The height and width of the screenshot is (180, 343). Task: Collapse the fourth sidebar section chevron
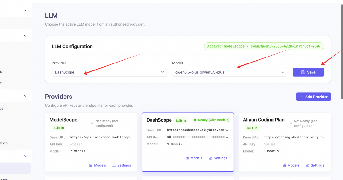(25, 156)
